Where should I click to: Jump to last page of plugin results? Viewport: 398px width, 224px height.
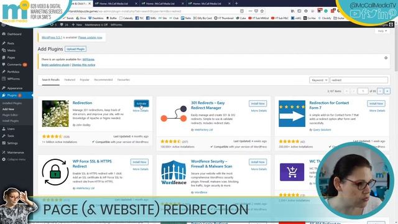[x=387, y=91]
